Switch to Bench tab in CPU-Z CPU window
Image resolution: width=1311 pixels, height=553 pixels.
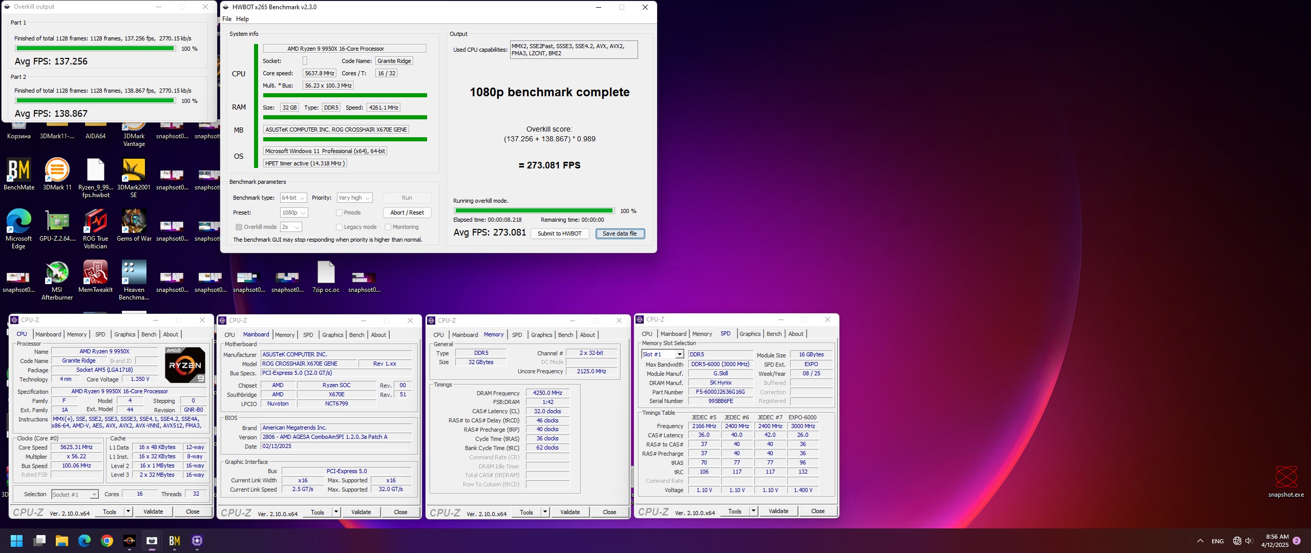149,334
